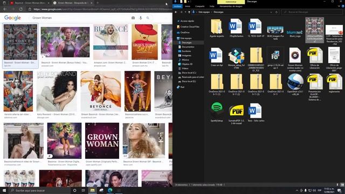Image resolution: width=345 pixels, height=194 pixels.
Task: Click the browser address bar URL
Action: (x=99, y=9)
